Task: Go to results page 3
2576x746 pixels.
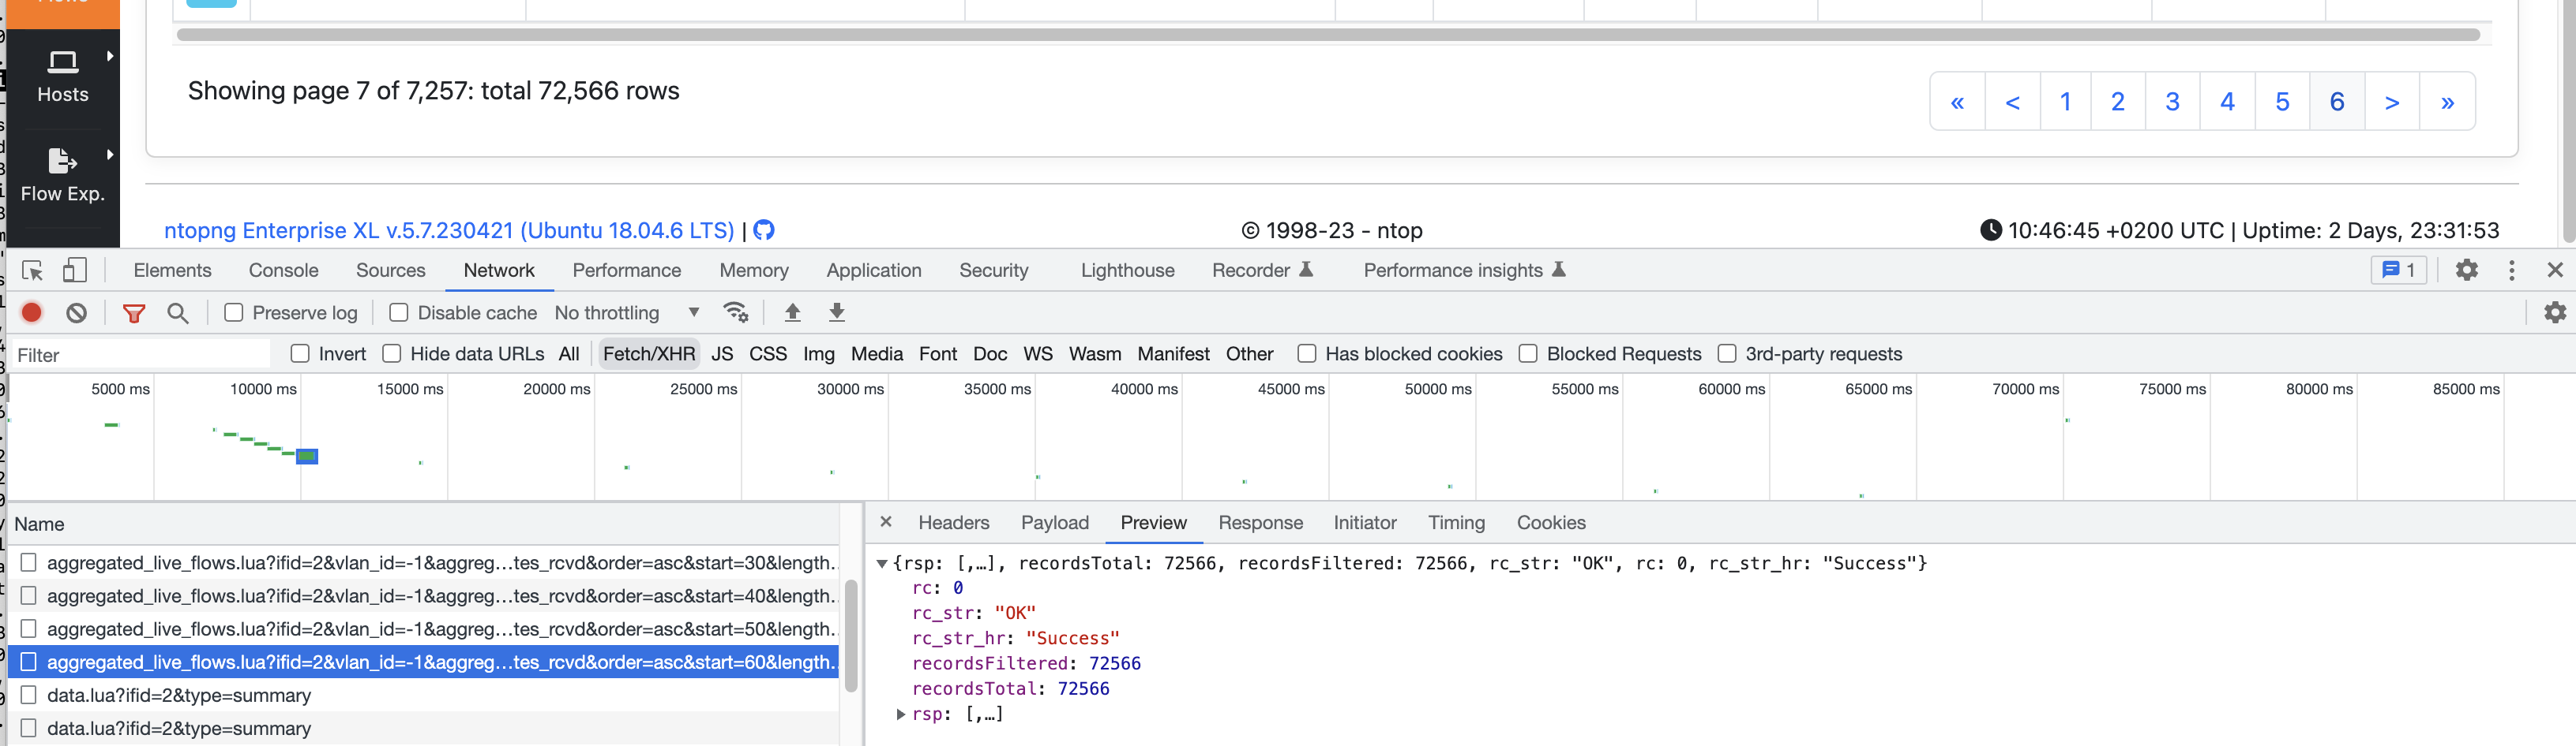Action: (2172, 101)
